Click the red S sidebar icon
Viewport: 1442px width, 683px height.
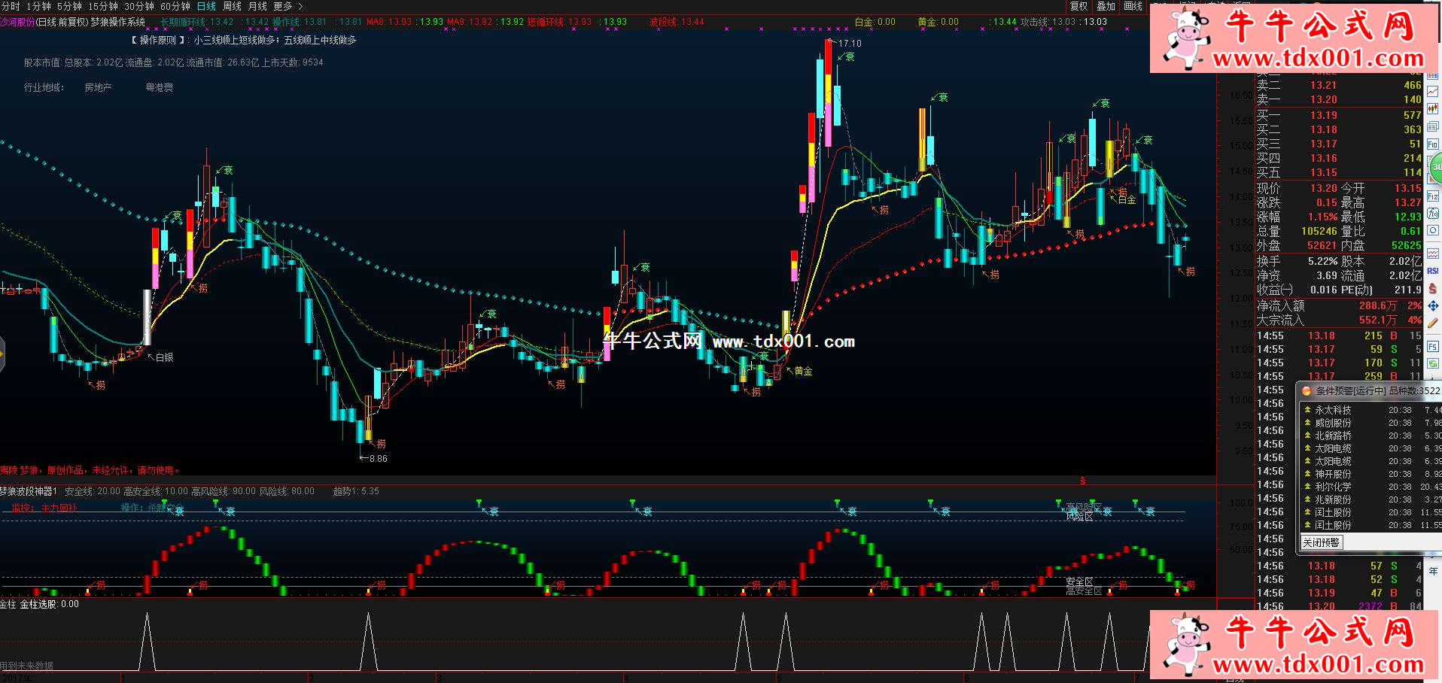click(x=1433, y=288)
